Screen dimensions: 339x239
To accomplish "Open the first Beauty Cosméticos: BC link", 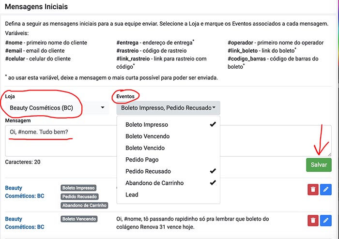I will pos(25,192).
